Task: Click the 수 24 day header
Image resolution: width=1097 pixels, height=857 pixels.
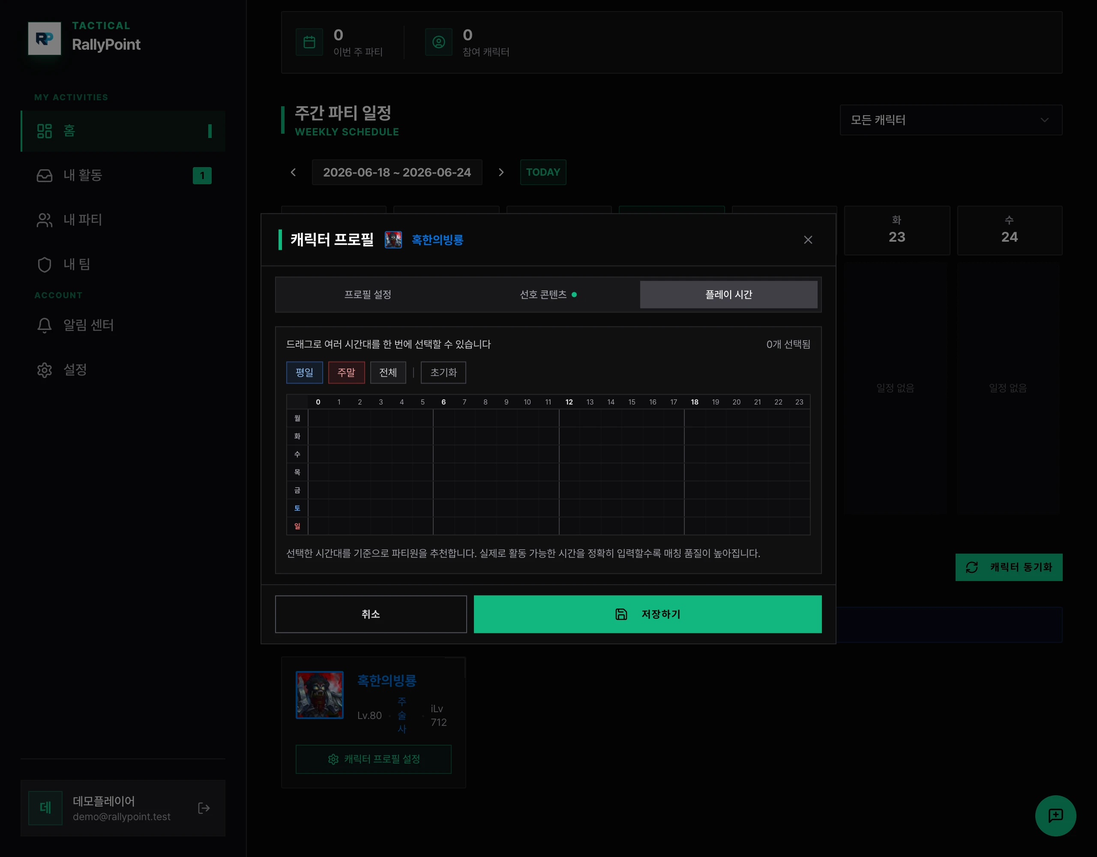Action: pyautogui.click(x=1010, y=230)
